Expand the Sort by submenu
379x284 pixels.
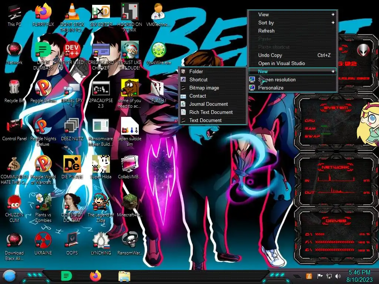292,23
